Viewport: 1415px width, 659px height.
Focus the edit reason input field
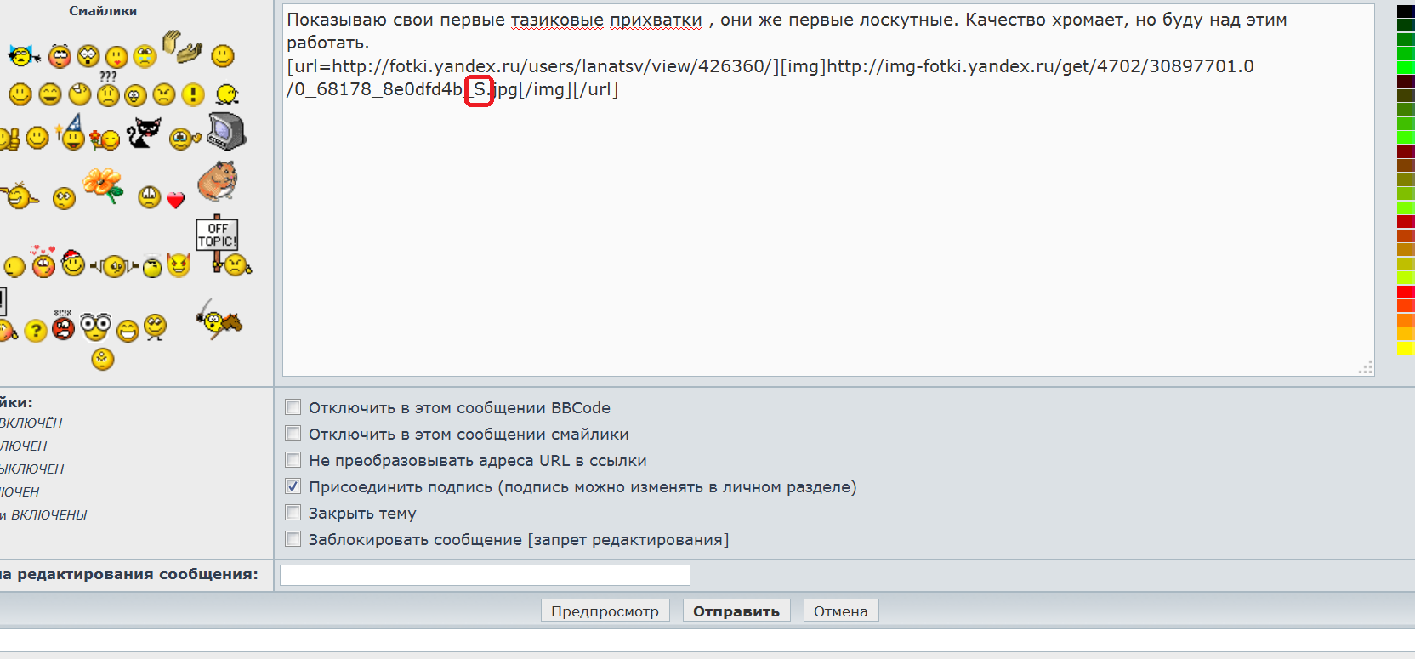coord(485,576)
